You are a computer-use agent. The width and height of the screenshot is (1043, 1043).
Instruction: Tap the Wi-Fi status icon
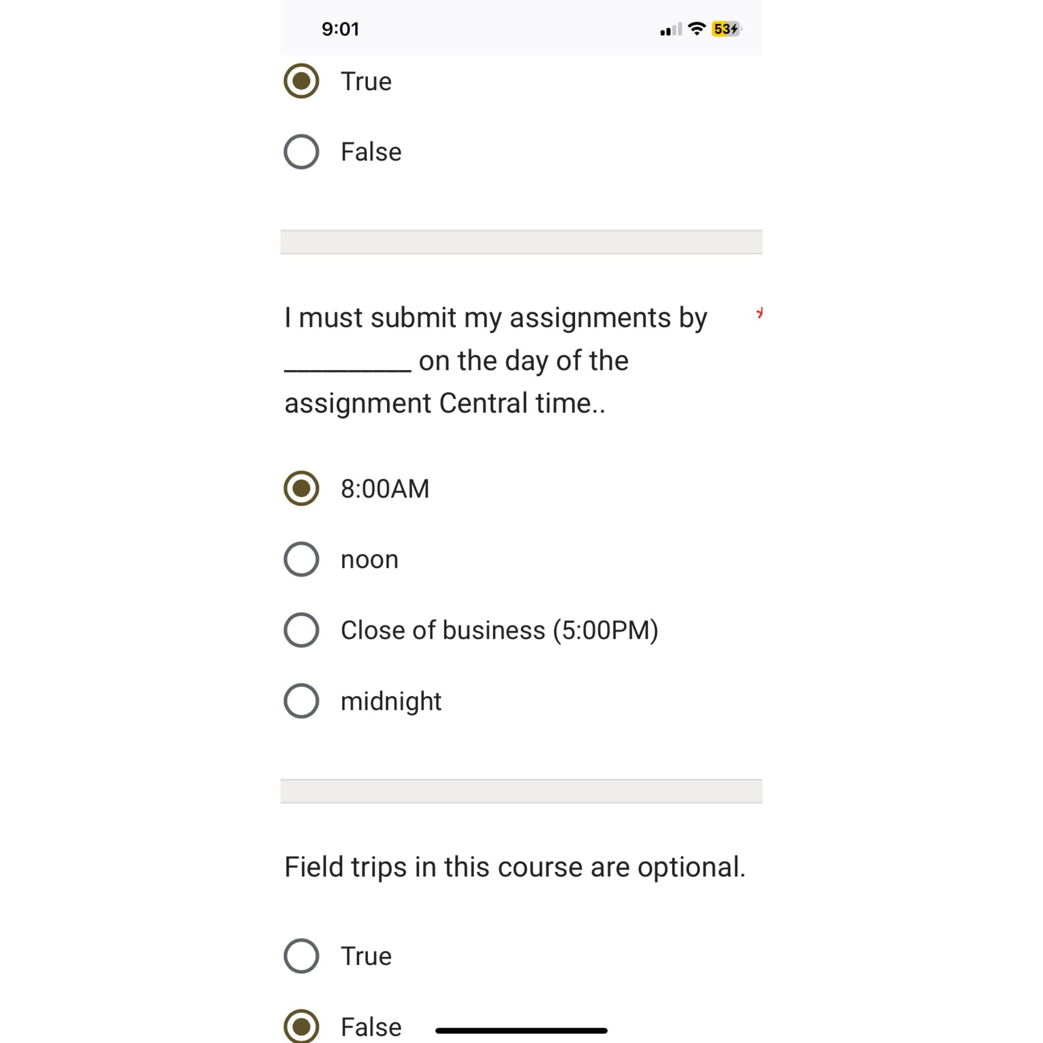[697, 29]
